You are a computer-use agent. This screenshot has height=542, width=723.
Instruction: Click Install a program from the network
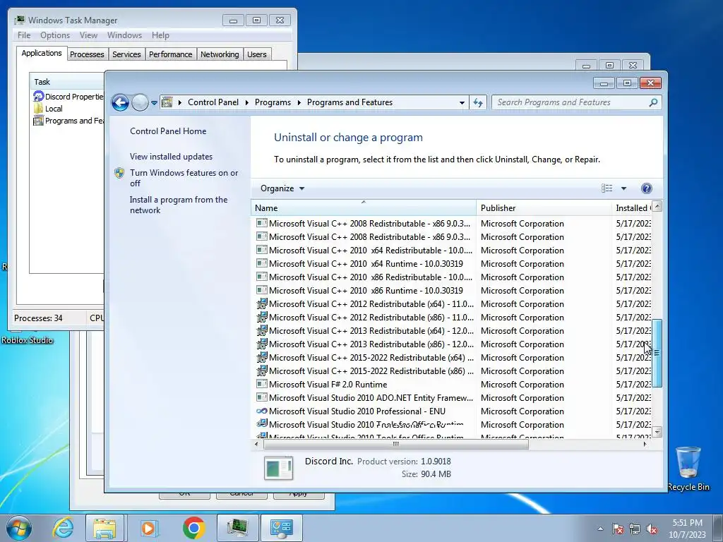tap(179, 205)
